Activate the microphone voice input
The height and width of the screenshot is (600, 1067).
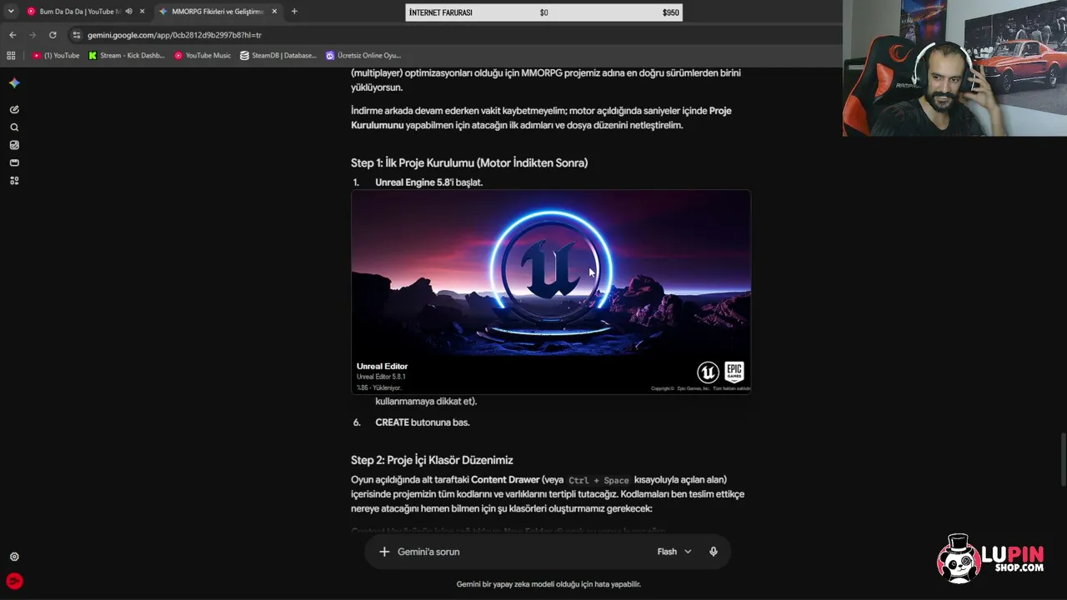(714, 552)
